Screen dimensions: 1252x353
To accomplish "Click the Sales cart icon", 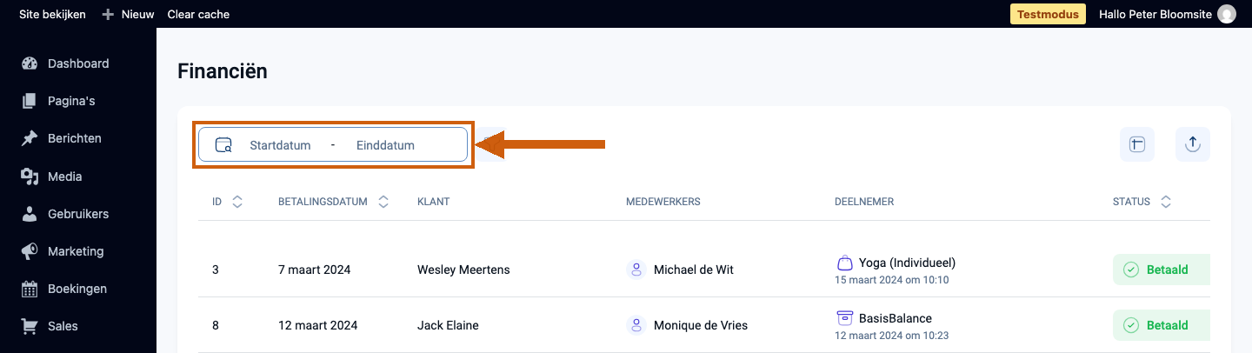I will coord(30,327).
